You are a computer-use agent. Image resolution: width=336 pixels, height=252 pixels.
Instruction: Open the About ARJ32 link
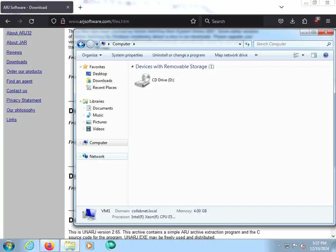coord(19,33)
